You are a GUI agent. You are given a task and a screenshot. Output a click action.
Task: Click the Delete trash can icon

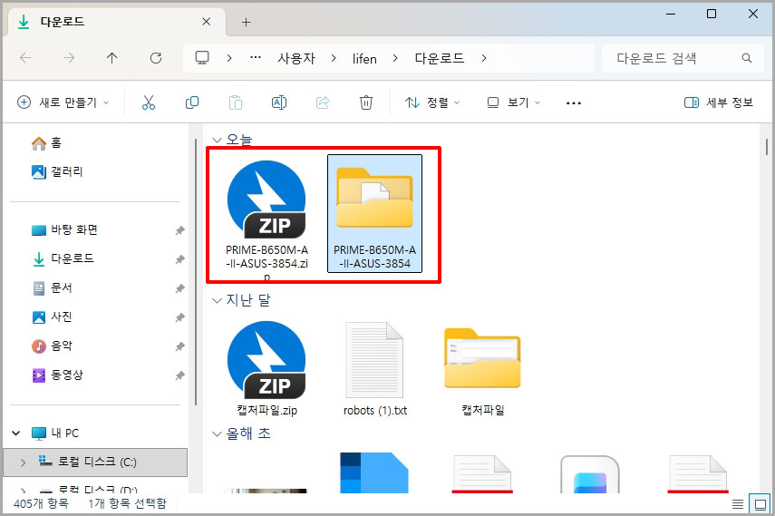(366, 102)
